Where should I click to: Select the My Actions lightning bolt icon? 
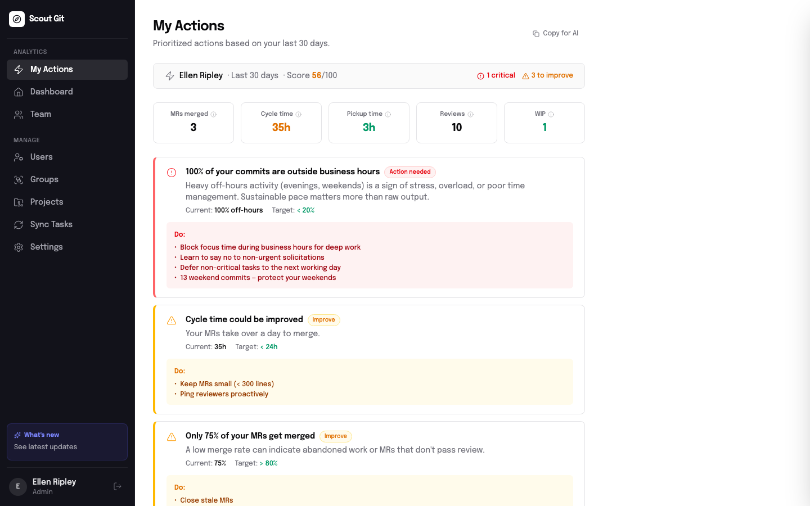pos(19,69)
